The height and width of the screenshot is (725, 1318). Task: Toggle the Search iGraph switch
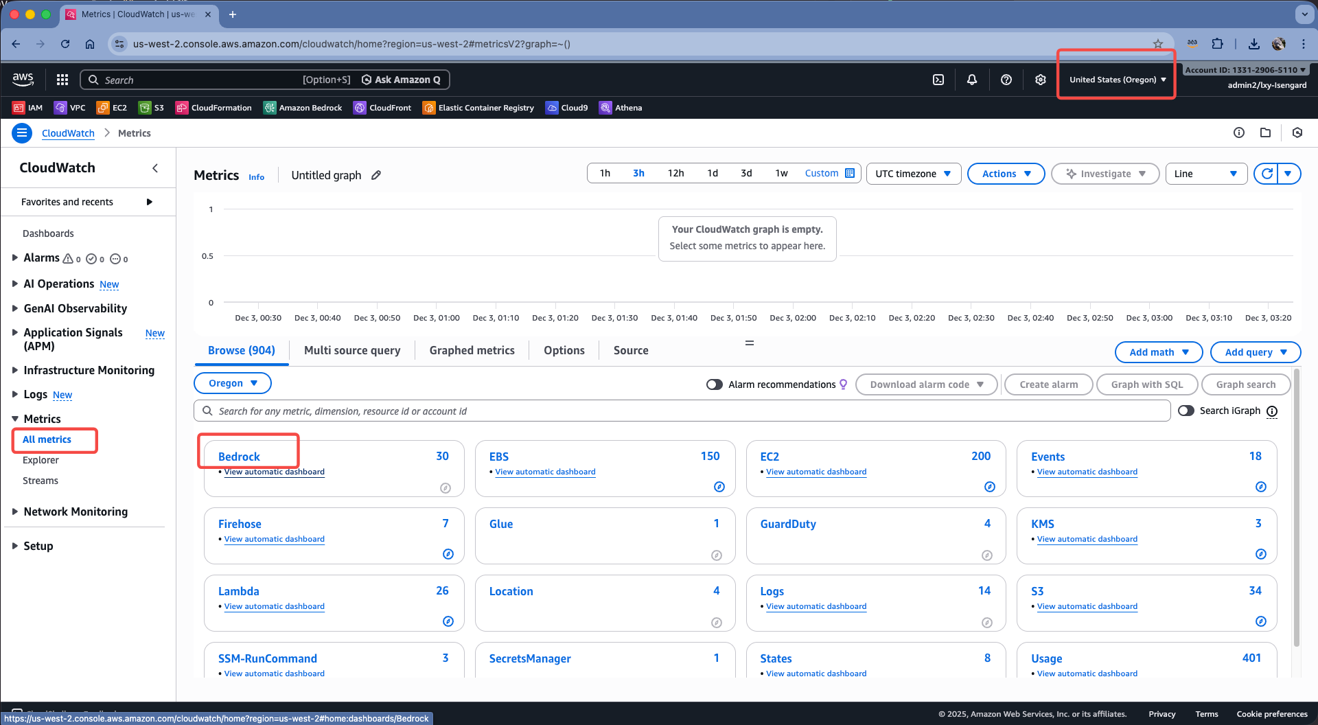1186,411
